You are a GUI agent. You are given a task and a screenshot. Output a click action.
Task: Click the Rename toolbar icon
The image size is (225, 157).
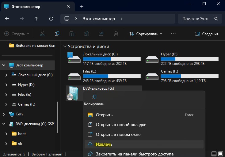point(86,34)
